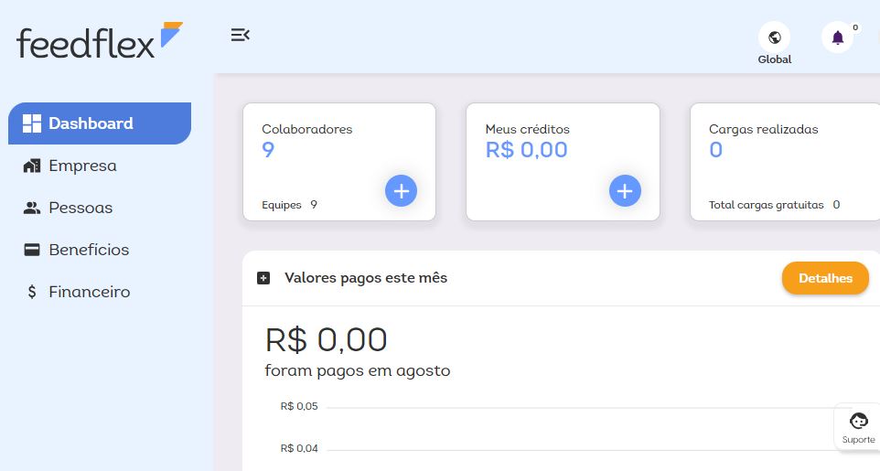Click the Colaboradores count of 9
Image resolution: width=880 pixels, height=471 pixels.
(x=268, y=150)
